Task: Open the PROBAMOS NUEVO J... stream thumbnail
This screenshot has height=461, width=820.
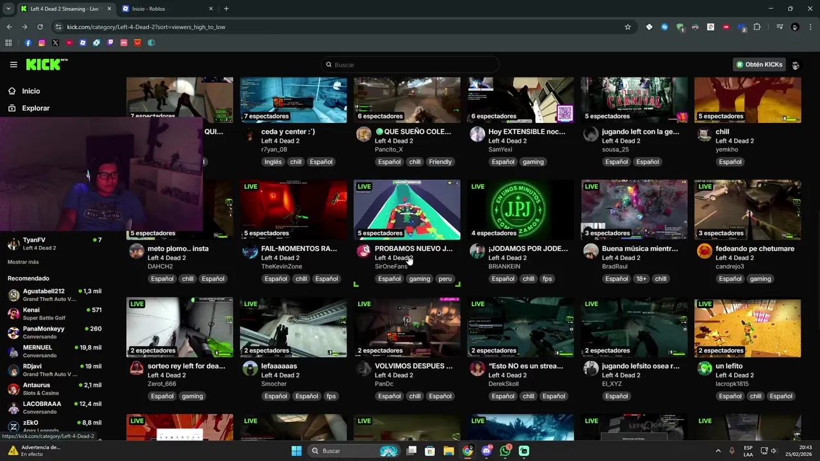Action: (x=407, y=210)
